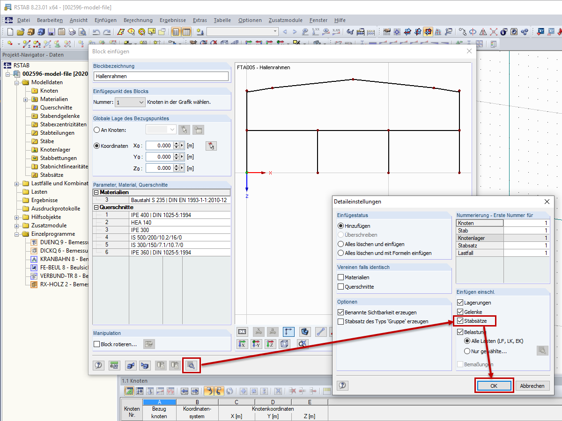Select Knotenlager in the navigator tree

pyautogui.click(x=55, y=150)
